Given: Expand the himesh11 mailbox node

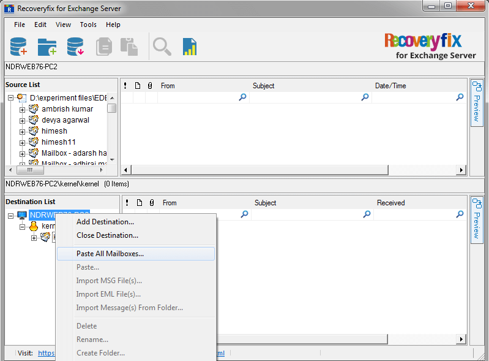Looking at the screenshot, I should pos(22,143).
